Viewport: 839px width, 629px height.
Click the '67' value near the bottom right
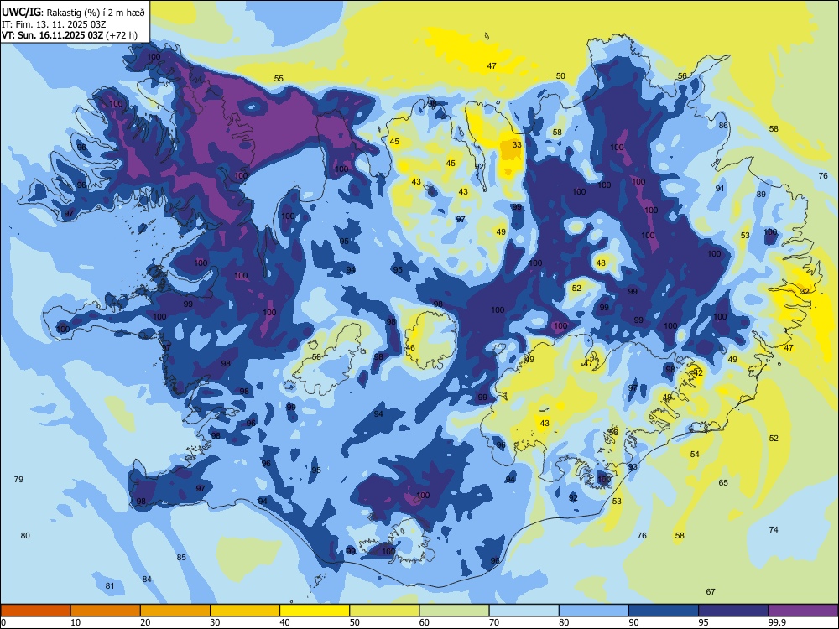coord(711,591)
